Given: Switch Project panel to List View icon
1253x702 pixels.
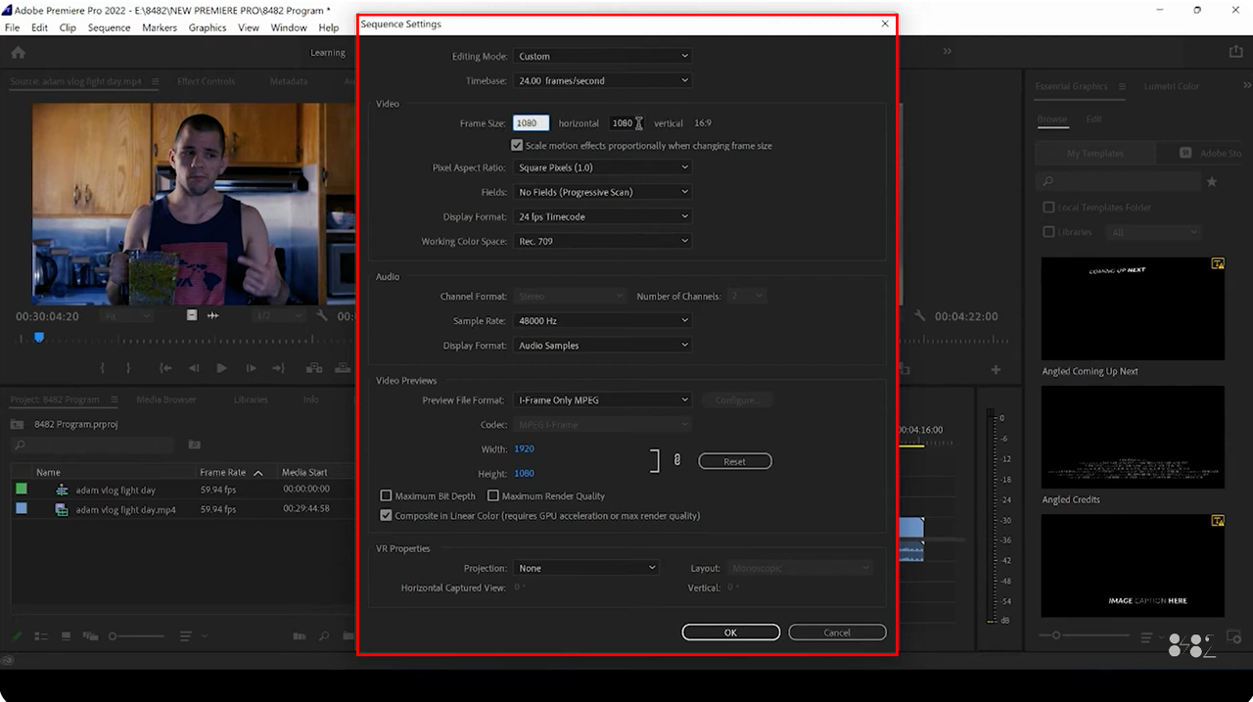Looking at the screenshot, I should [41, 636].
